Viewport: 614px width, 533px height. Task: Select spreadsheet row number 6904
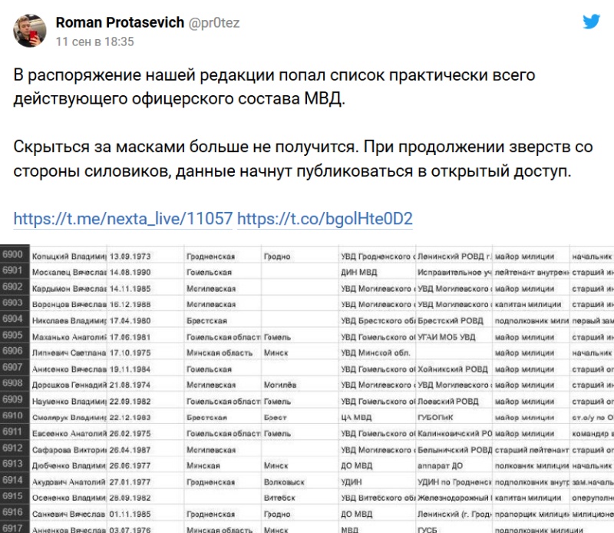click(13, 318)
